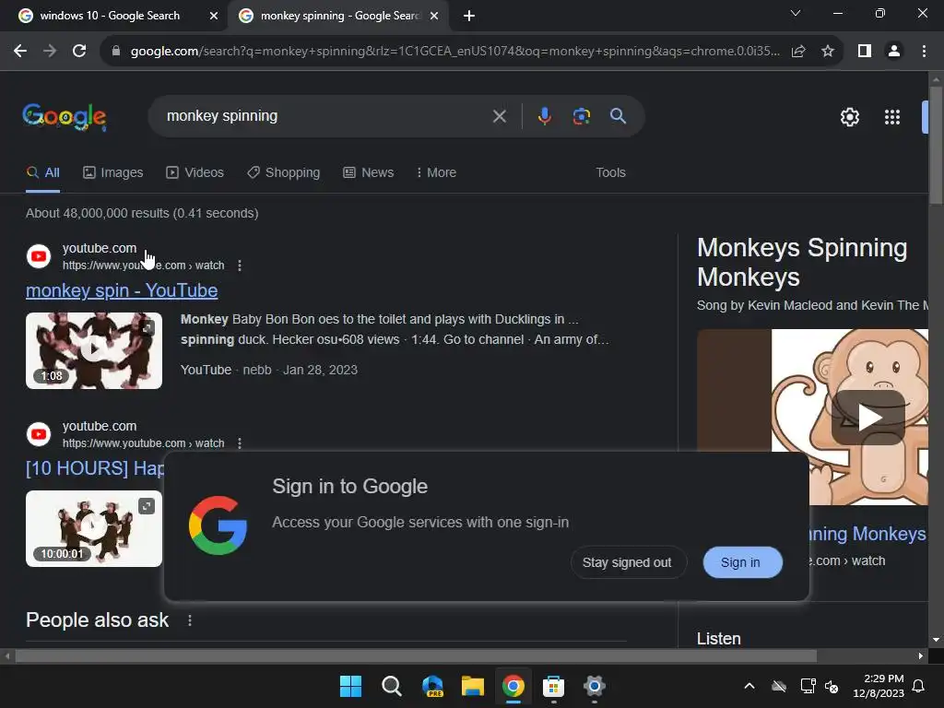944x708 pixels.
Task: Open the Windows Start menu
Action: click(x=350, y=686)
